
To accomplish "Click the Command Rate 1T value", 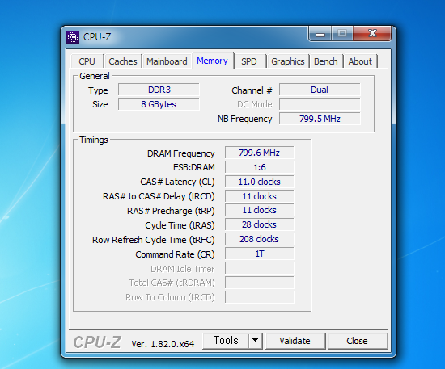I will coord(260,254).
